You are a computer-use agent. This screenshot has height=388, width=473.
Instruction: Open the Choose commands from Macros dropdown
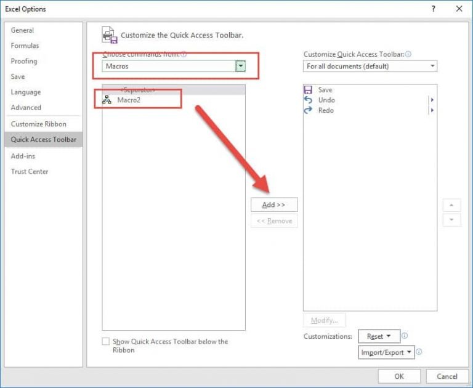241,66
